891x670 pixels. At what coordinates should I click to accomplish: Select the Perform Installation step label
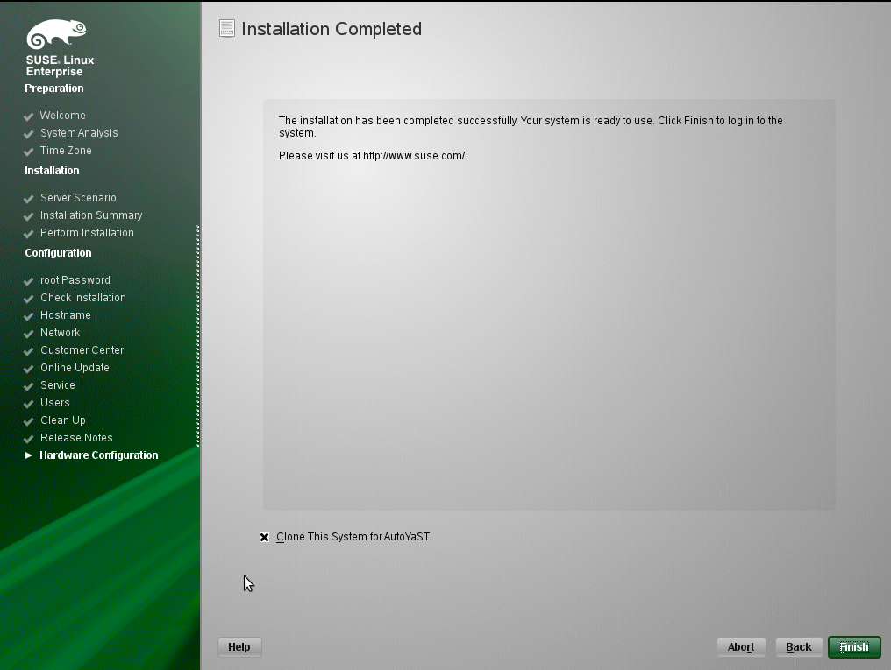coord(87,233)
